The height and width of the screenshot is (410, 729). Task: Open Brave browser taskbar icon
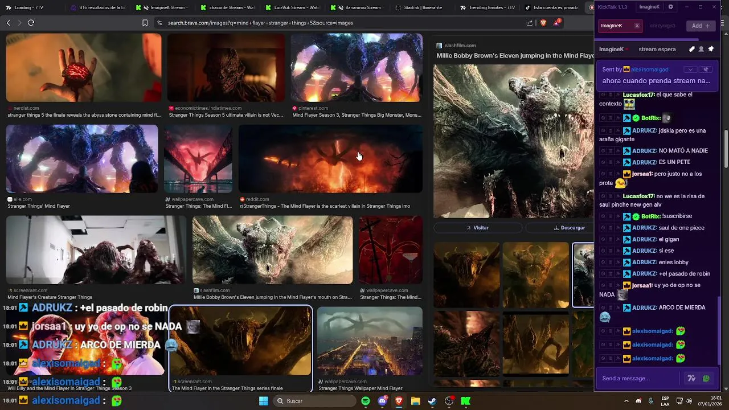pyautogui.click(x=399, y=401)
